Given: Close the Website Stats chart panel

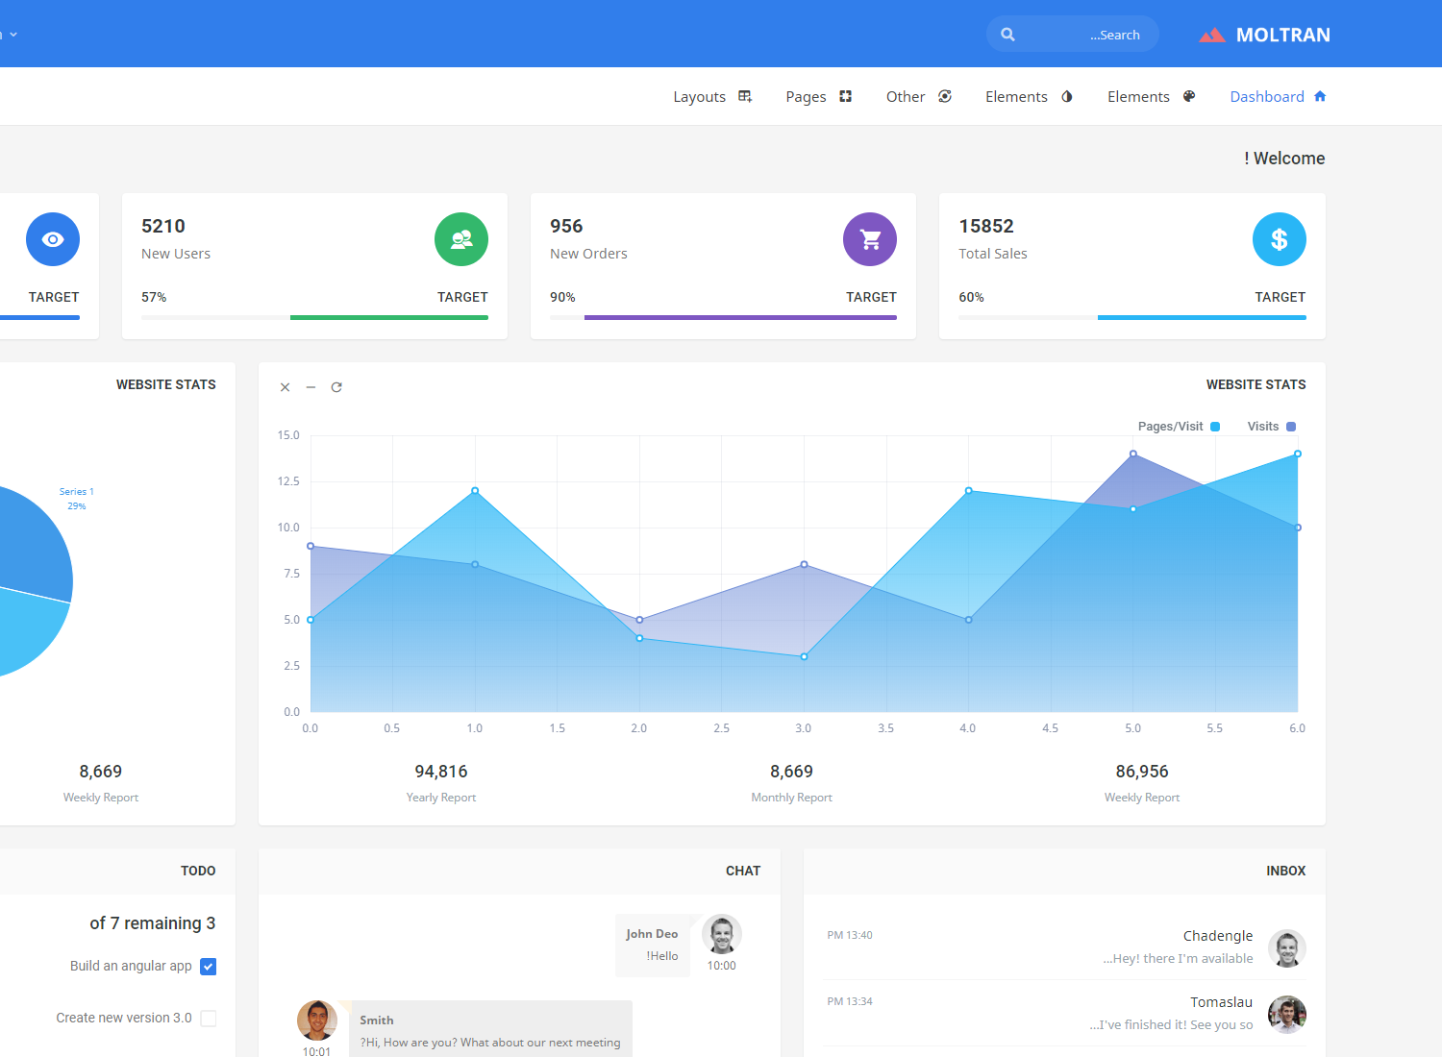Looking at the screenshot, I should (285, 387).
